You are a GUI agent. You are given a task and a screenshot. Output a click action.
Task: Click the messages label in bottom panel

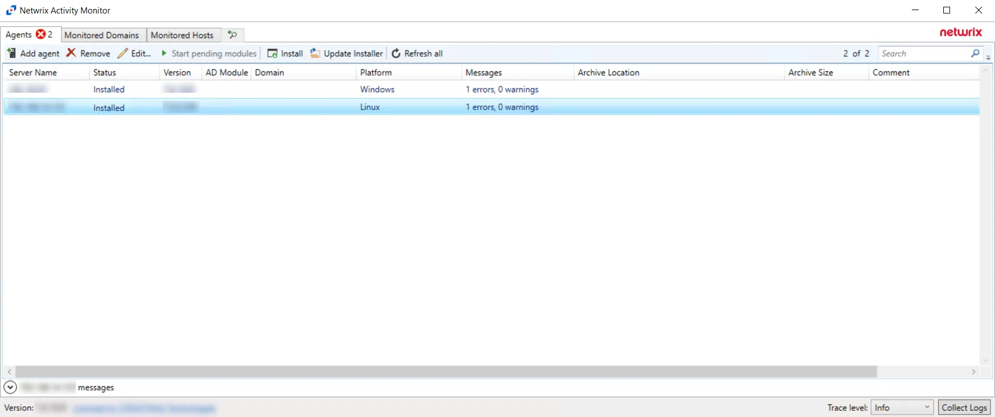coord(96,387)
